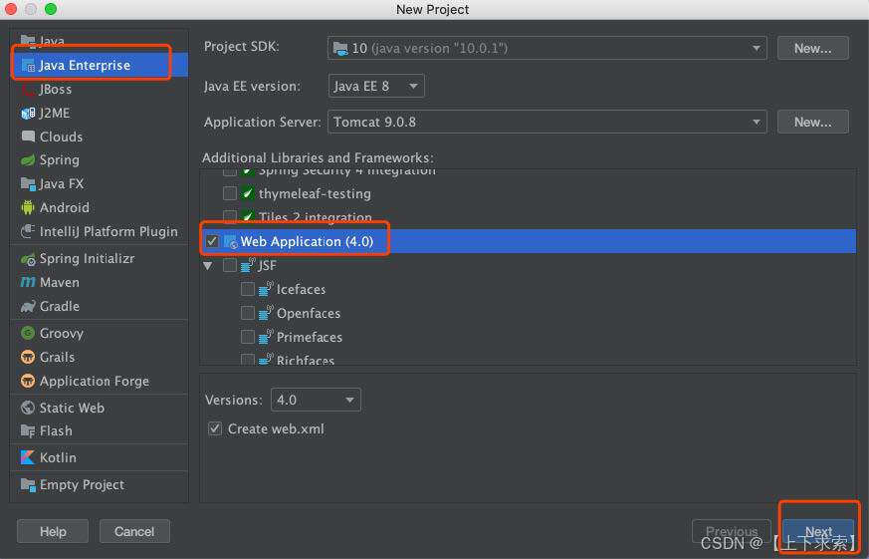
Task: Enable the Icefaces checkbox
Action: point(248,289)
